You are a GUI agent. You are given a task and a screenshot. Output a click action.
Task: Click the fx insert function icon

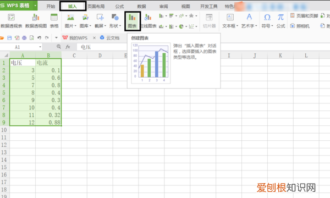(68, 47)
